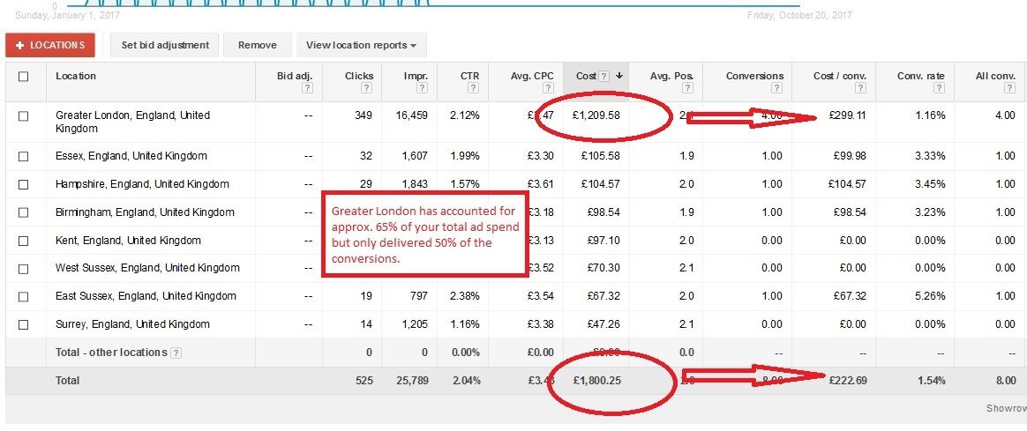Click help icon beside Total - other locations

[176, 353]
